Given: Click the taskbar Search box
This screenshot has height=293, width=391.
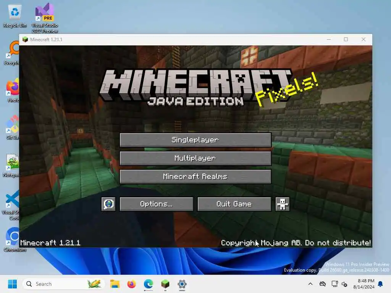Looking at the screenshot, I should 64,284.
